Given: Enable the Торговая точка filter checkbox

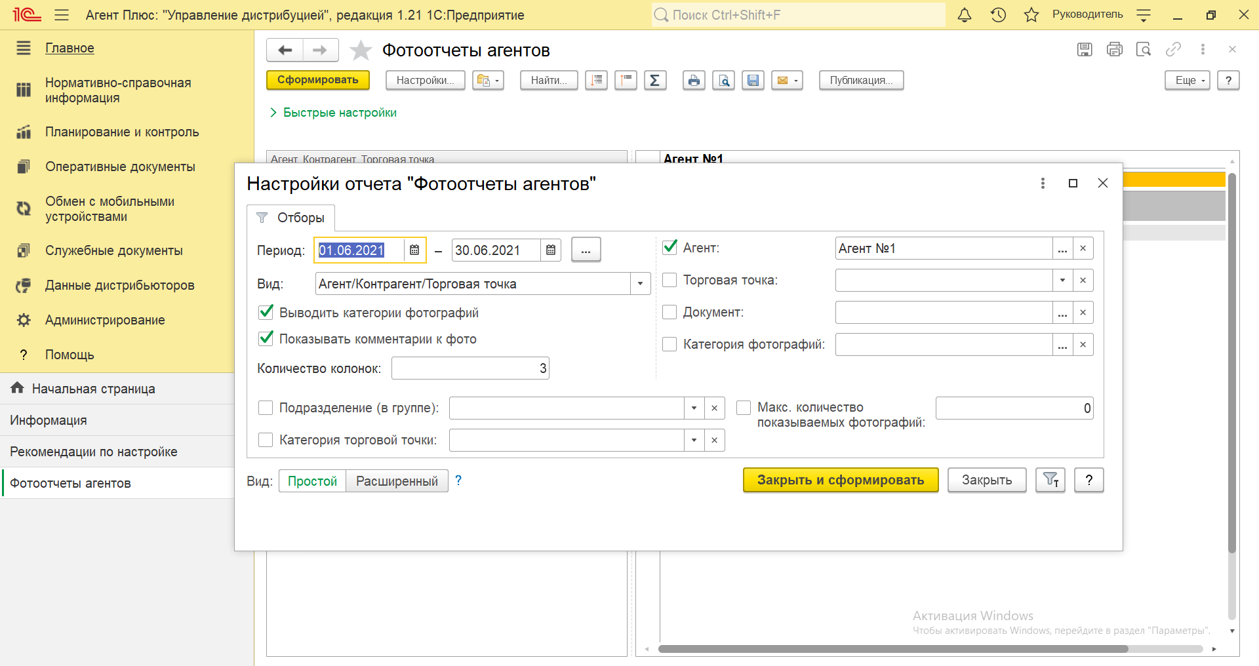Looking at the screenshot, I should pos(669,280).
